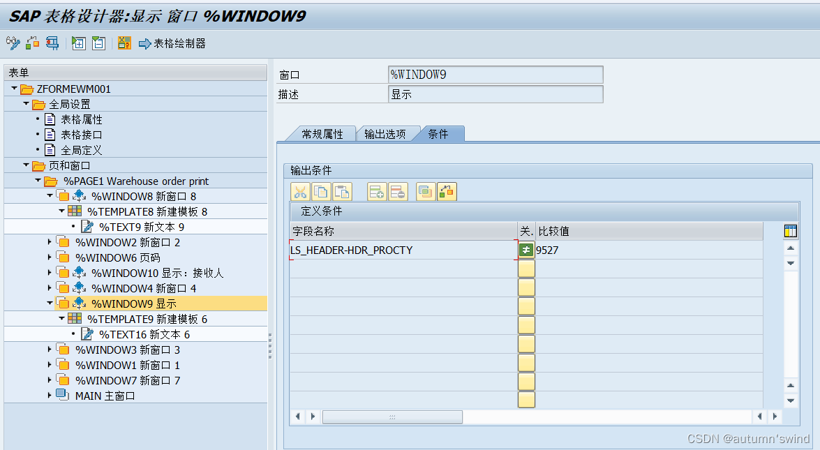Open the table column settings icon
The image size is (820, 450).
click(x=791, y=231)
